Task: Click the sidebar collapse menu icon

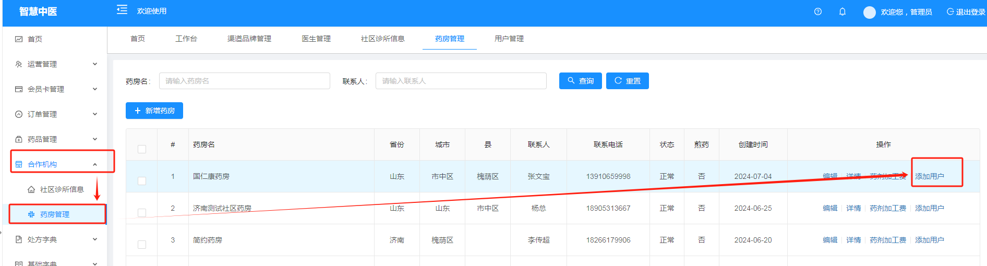Action: click(x=122, y=10)
